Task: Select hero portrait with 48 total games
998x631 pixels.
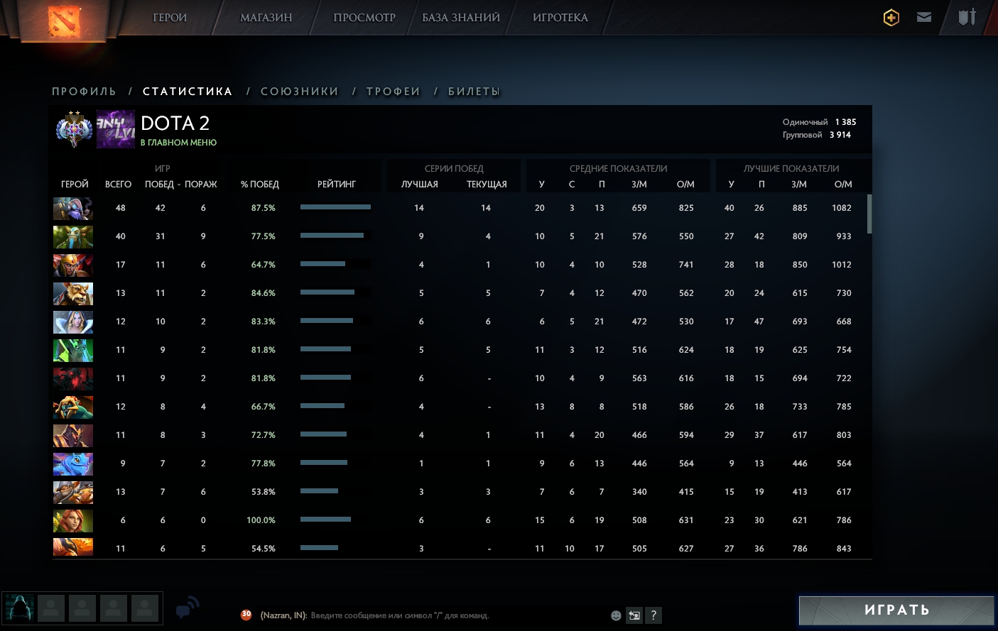Action: click(73, 209)
